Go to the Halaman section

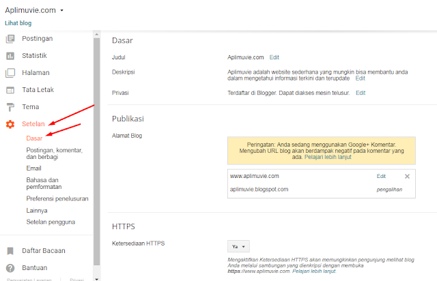click(36, 73)
